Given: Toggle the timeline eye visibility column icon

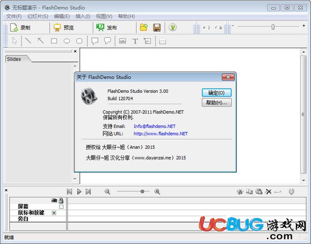Looking at the screenshot, I should [x=54, y=200].
